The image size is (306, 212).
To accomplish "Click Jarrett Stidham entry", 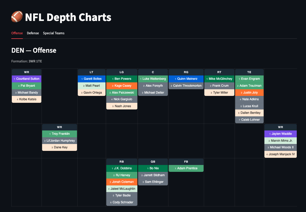I will click(x=153, y=175).
